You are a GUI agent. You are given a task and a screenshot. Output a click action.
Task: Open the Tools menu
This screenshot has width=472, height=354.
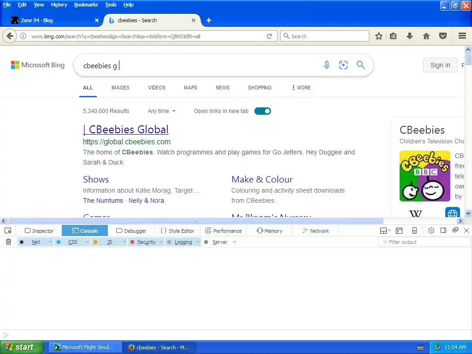click(111, 5)
